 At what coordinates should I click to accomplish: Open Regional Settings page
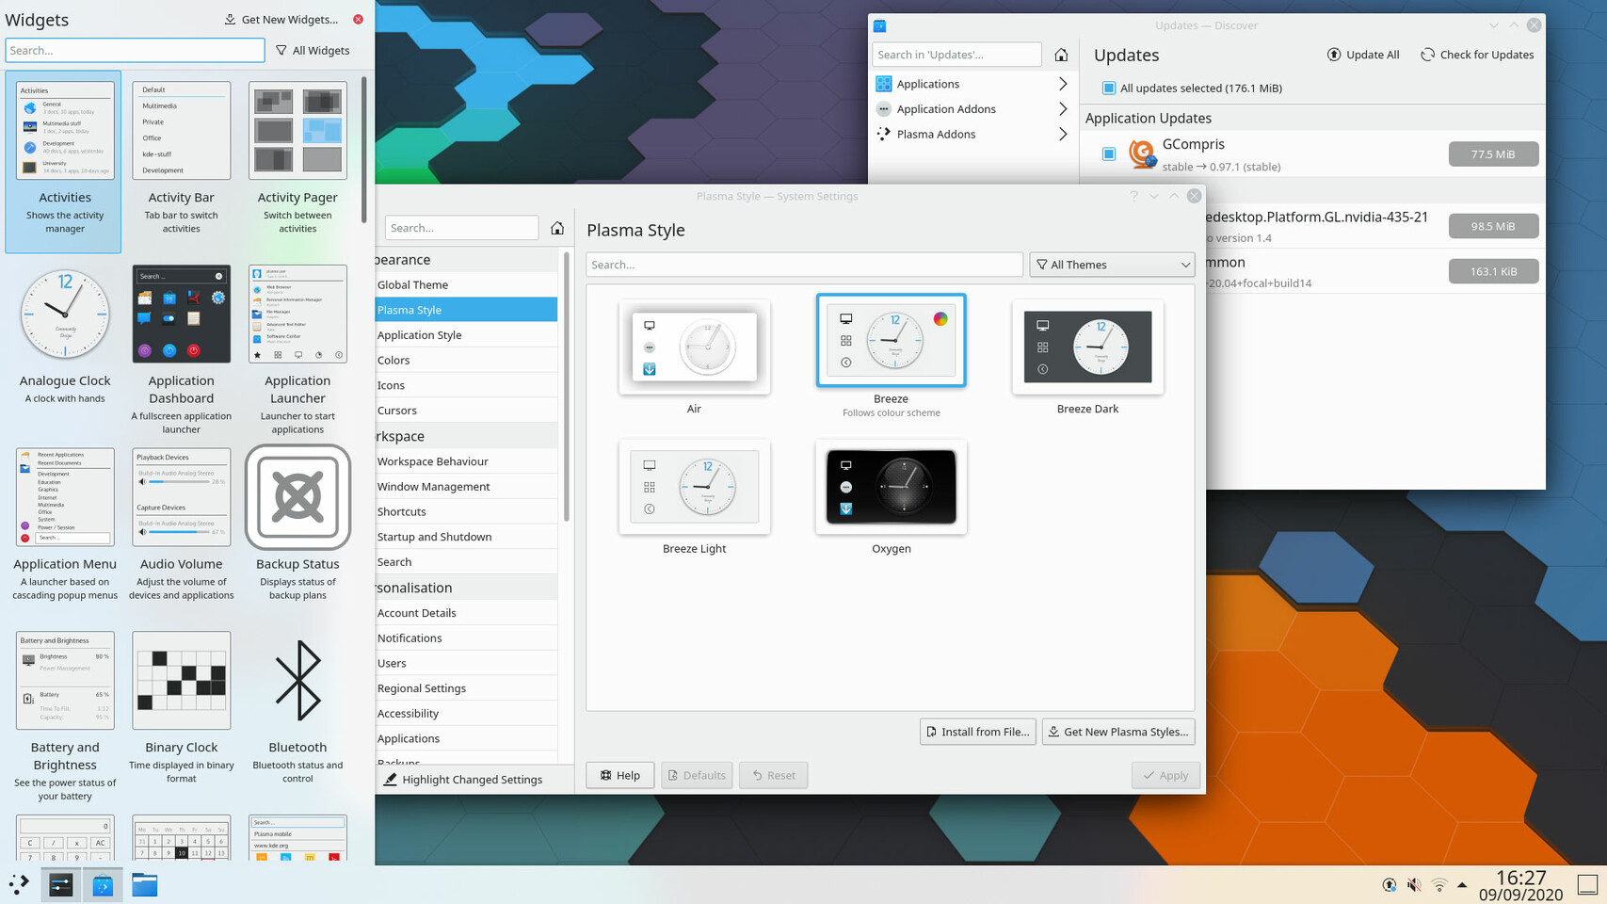point(466,688)
